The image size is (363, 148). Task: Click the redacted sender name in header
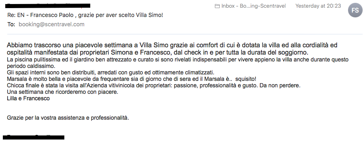pos(48,6)
